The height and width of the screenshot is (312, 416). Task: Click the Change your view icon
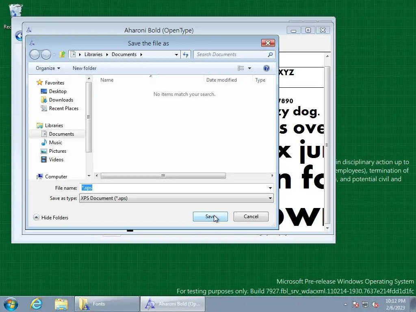coord(240,68)
